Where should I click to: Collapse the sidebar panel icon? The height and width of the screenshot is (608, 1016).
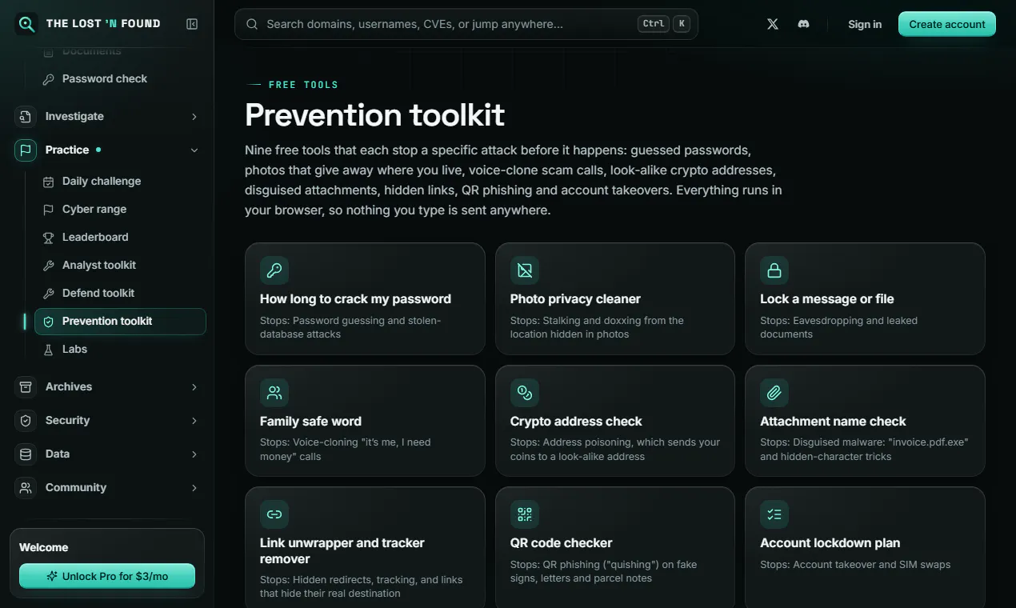(x=192, y=24)
